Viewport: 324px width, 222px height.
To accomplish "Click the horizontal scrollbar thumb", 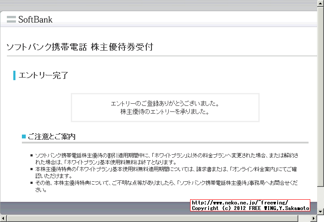I will click(x=152, y=218).
